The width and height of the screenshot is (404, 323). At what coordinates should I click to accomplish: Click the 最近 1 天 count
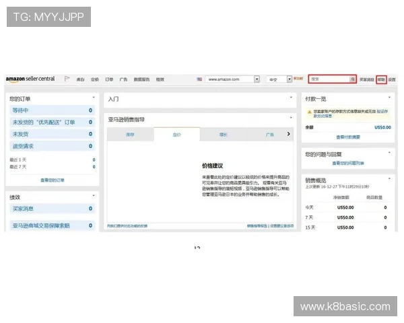pyautogui.click(x=94, y=160)
